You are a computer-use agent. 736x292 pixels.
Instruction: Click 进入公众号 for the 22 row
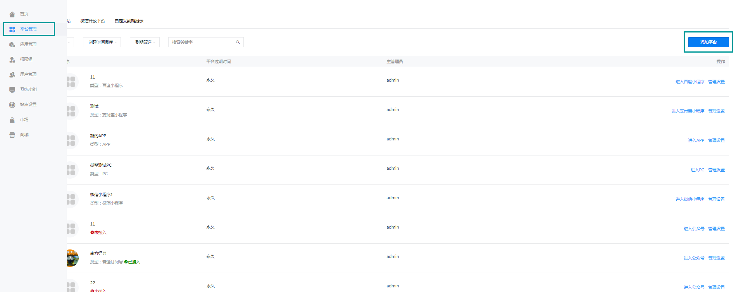pyautogui.click(x=694, y=287)
